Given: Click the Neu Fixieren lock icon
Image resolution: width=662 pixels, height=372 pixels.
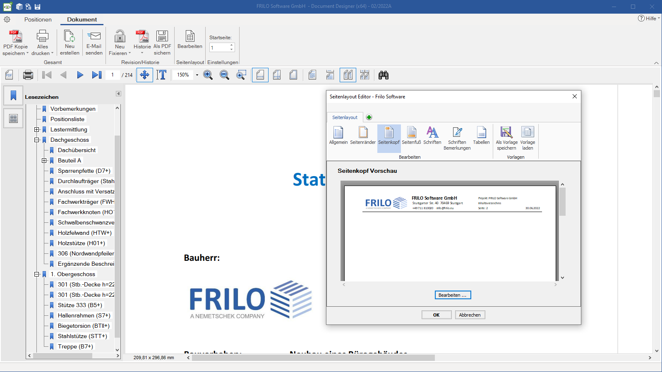Looking at the screenshot, I should [x=120, y=36].
